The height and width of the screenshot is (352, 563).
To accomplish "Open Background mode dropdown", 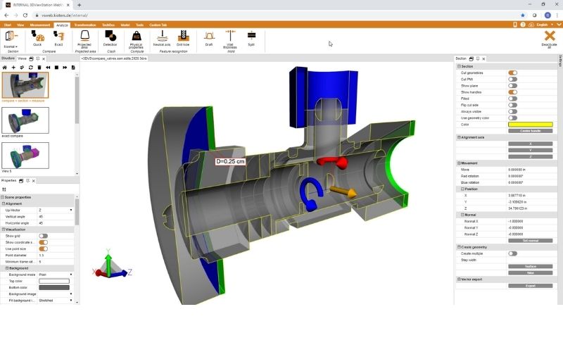I will coord(71,275).
